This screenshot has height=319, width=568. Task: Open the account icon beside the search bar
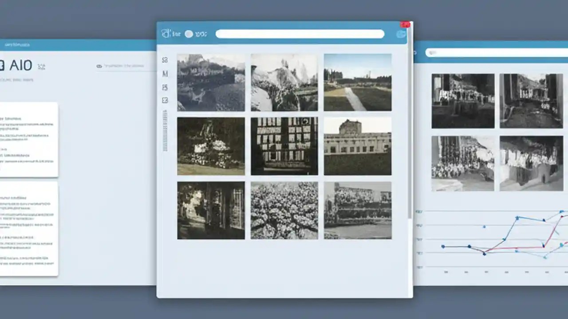(x=402, y=33)
